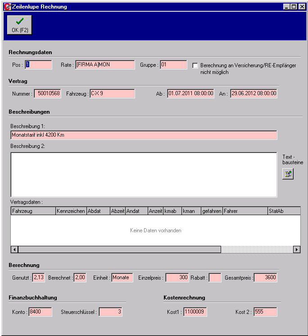The image size is (308, 336).
Task: Sort by Fahrzeug column header
Action: click(x=33, y=211)
